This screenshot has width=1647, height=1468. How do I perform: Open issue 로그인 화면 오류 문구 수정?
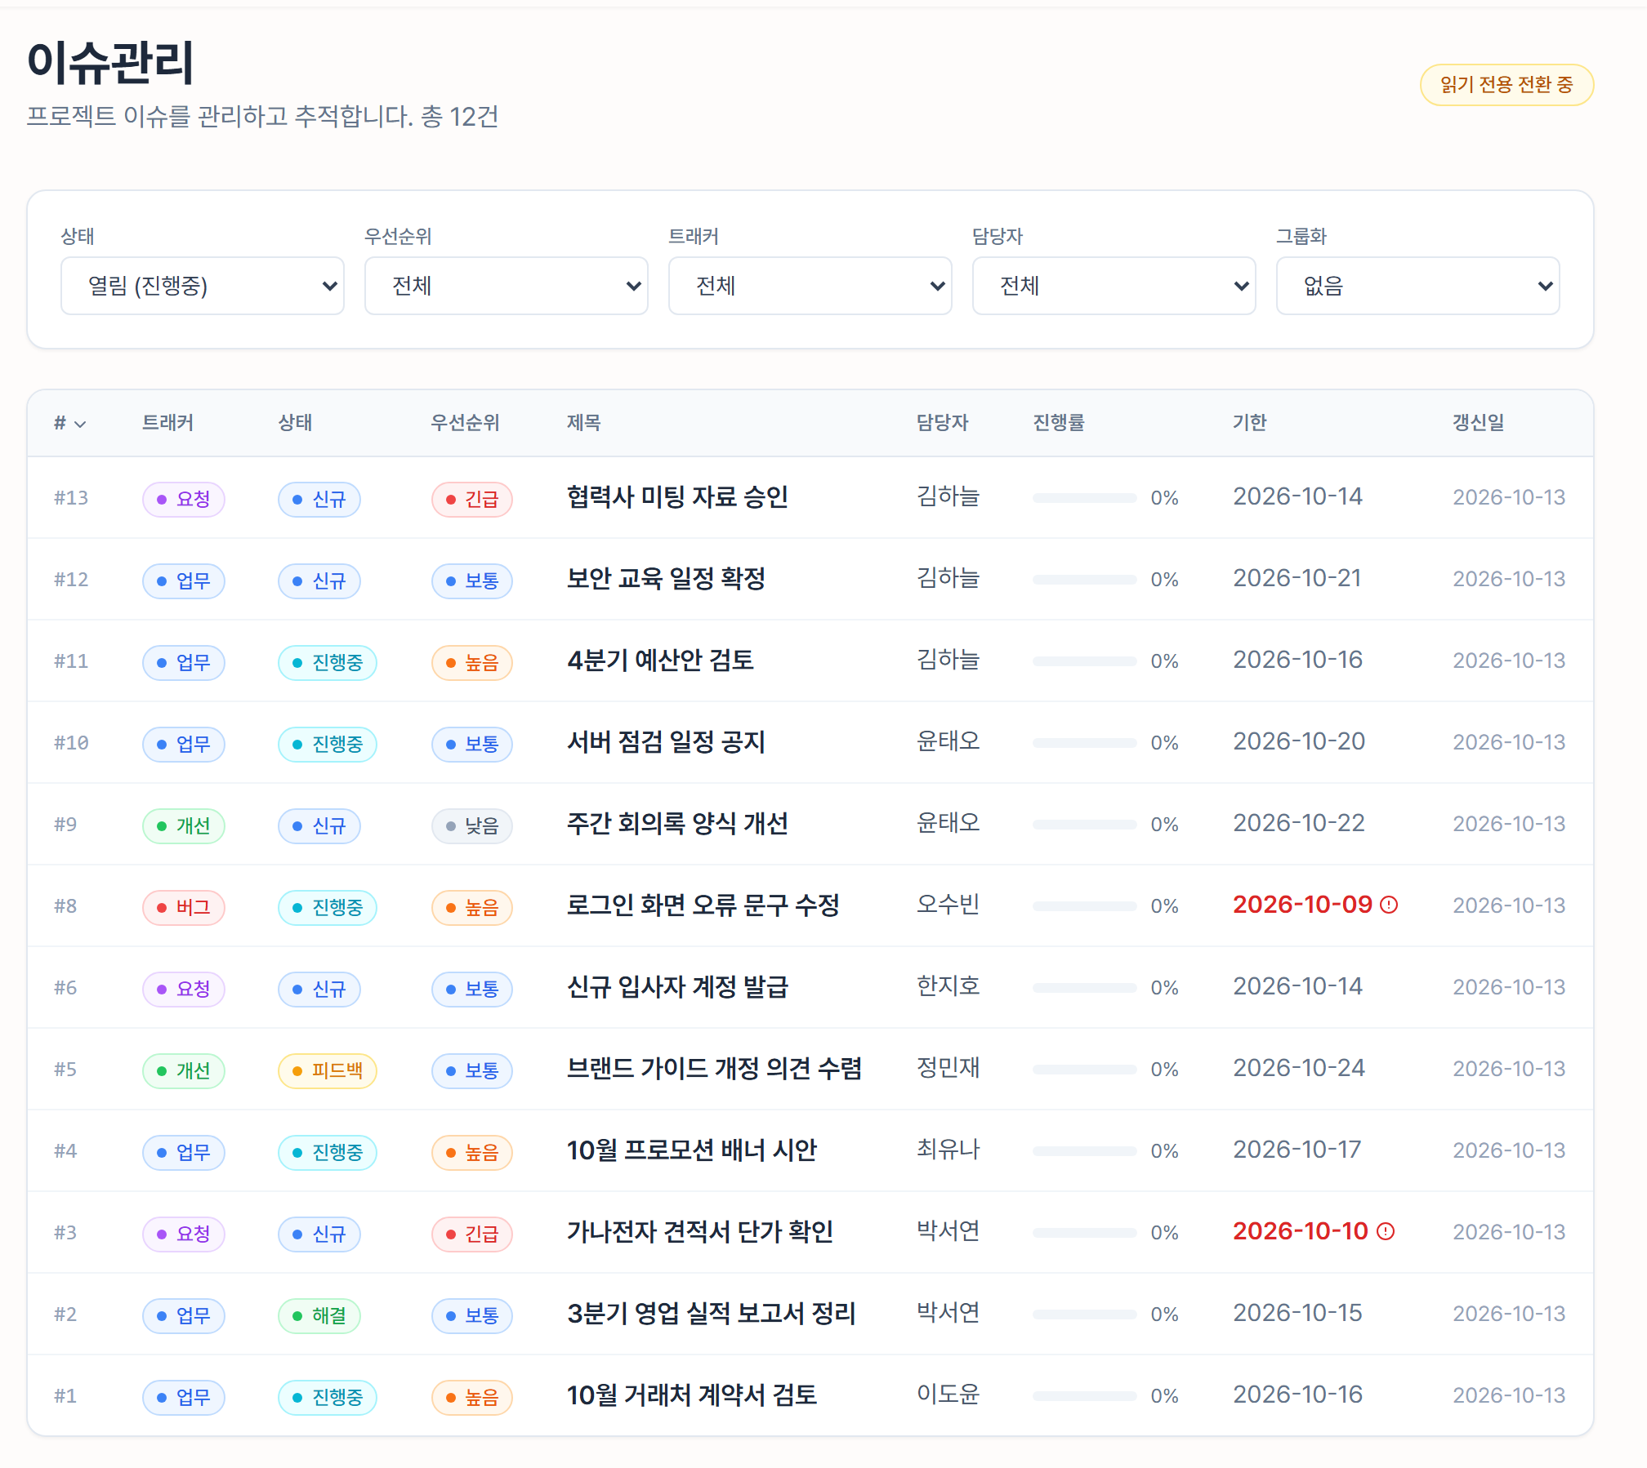coord(703,905)
